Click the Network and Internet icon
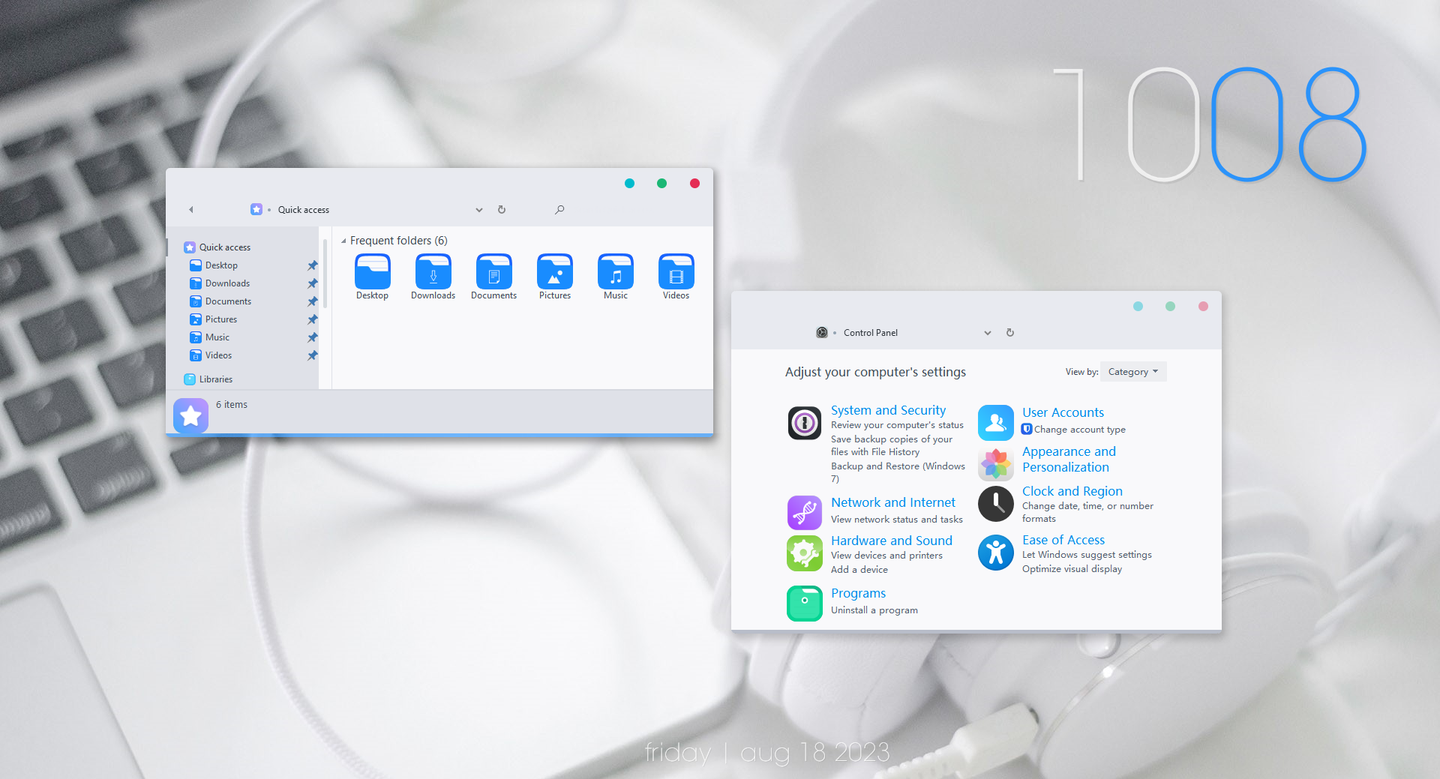This screenshot has width=1440, height=779. (x=804, y=513)
